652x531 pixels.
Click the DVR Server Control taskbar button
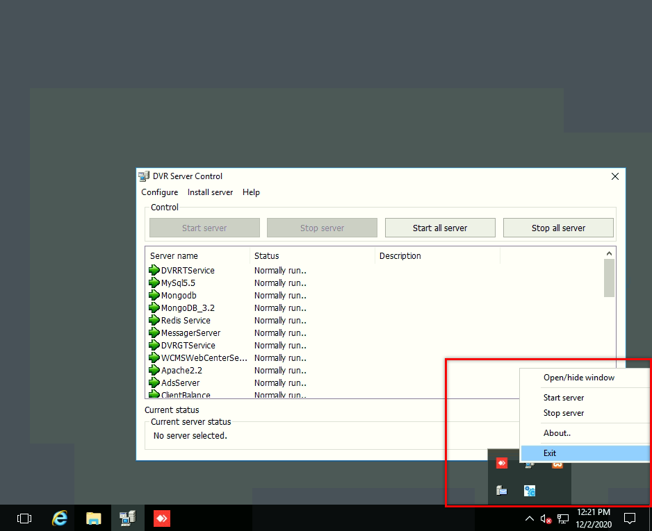(x=128, y=518)
